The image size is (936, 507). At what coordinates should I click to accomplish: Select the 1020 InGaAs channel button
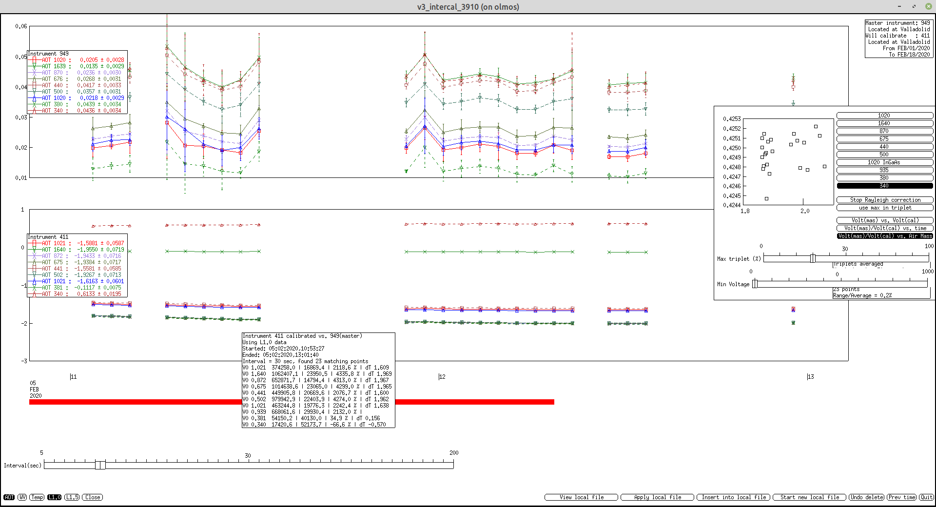pos(884,162)
